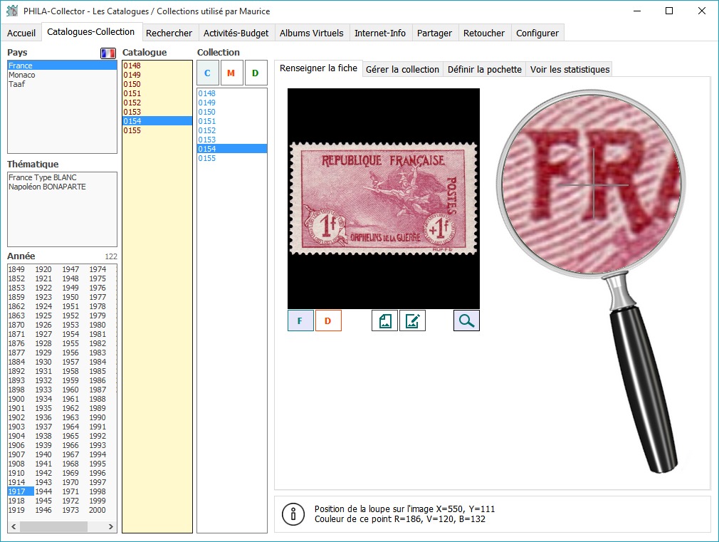Click the French flag icon beside Pays
The image size is (719, 542).
[108, 53]
